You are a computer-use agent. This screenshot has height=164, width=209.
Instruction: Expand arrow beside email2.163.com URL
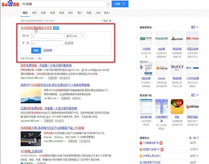tap(45, 78)
